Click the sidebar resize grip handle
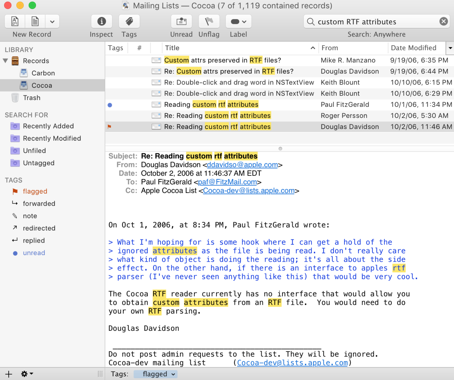The width and height of the screenshot is (454, 380). click(x=100, y=374)
